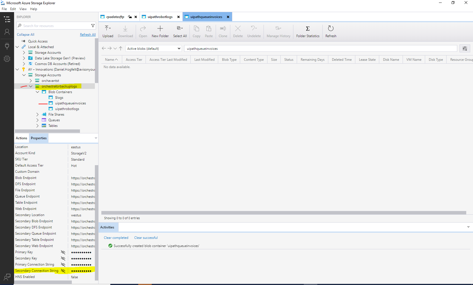Screen dimensions: 473x285
Task: Refresh the blob container view
Action: click(x=331, y=31)
